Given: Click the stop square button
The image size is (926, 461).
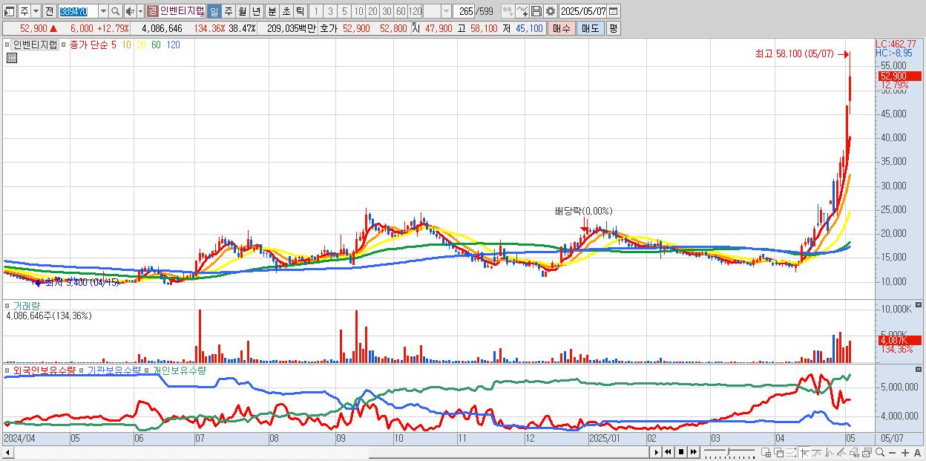Looking at the screenshot, I should click(x=681, y=452).
